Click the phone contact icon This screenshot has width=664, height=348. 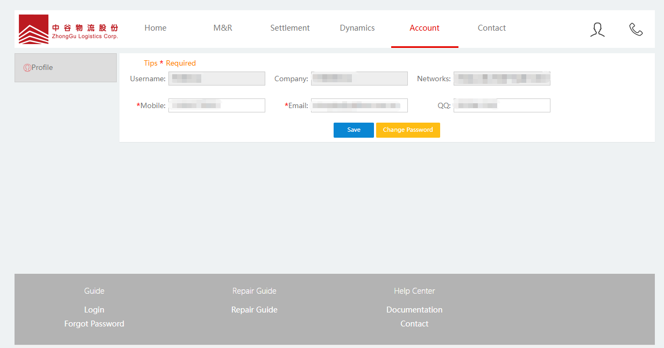pyautogui.click(x=636, y=29)
